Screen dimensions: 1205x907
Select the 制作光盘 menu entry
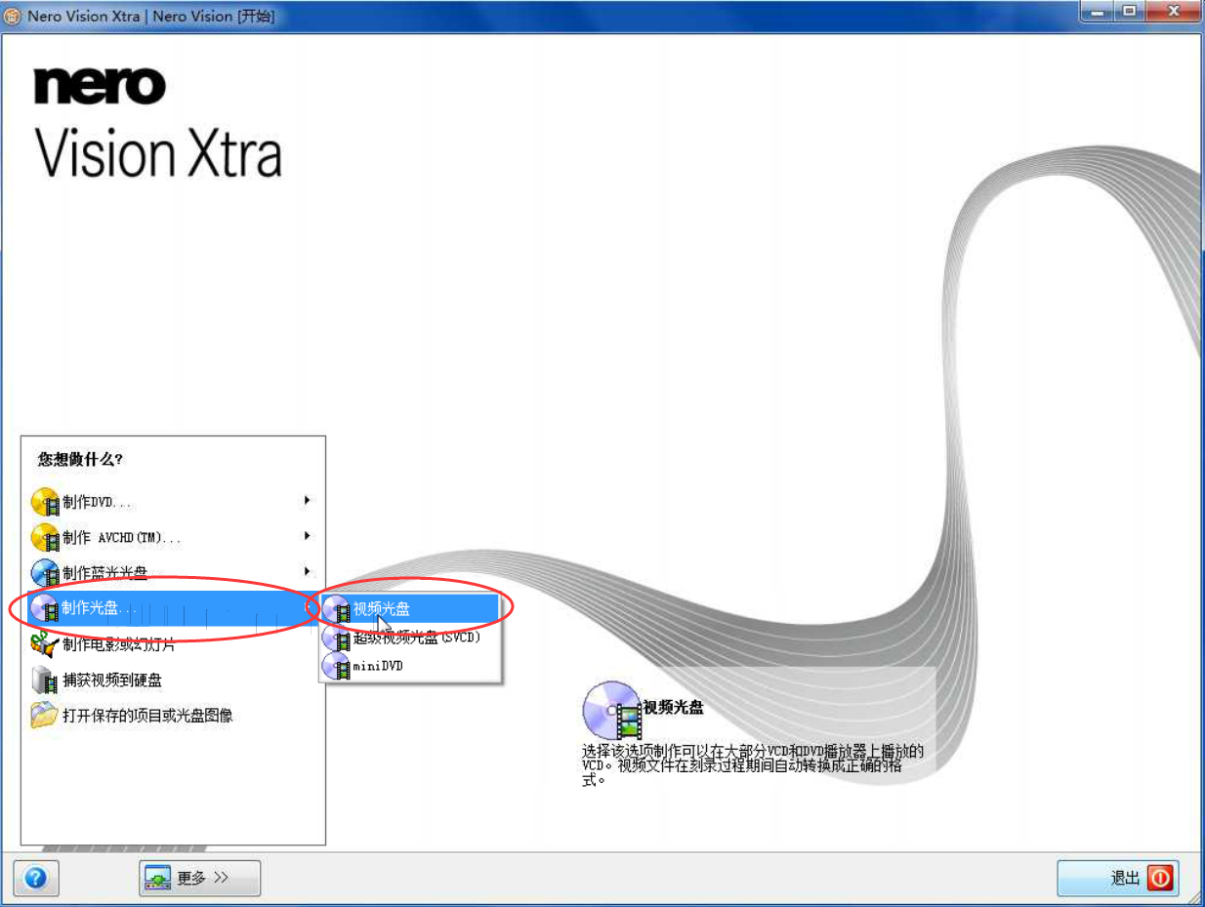(174, 608)
